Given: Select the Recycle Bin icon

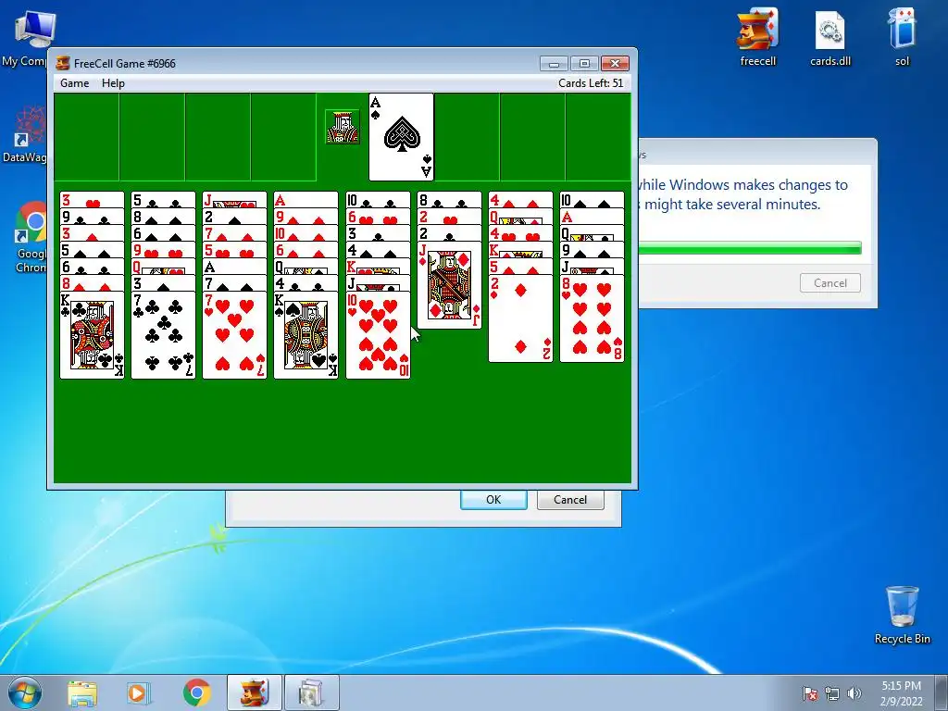Looking at the screenshot, I should point(902,615).
